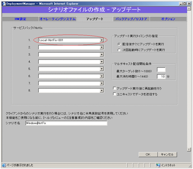Image resolution: width=193 pixels, height=169 pixels.
Task: Click the アップデート実行タイミングの指定 group label
Action: pyautogui.click(x=136, y=36)
